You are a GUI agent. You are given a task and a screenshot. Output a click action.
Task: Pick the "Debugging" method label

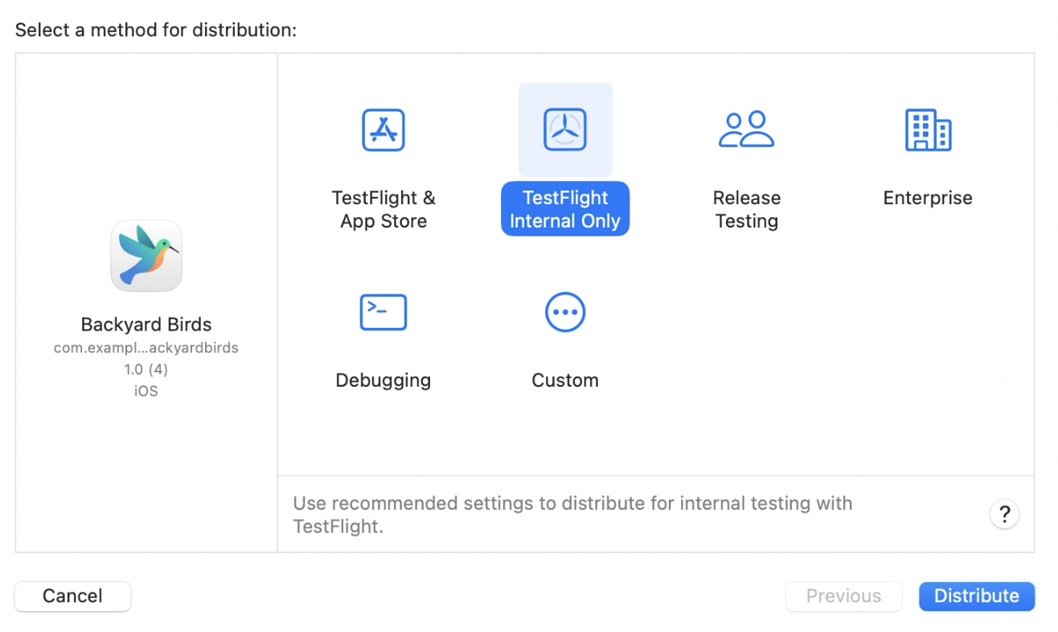click(x=383, y=380)
